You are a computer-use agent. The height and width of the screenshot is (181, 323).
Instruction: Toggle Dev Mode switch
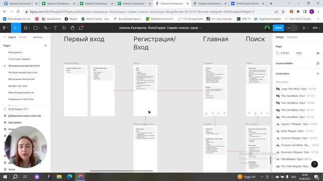coord(292,28)
